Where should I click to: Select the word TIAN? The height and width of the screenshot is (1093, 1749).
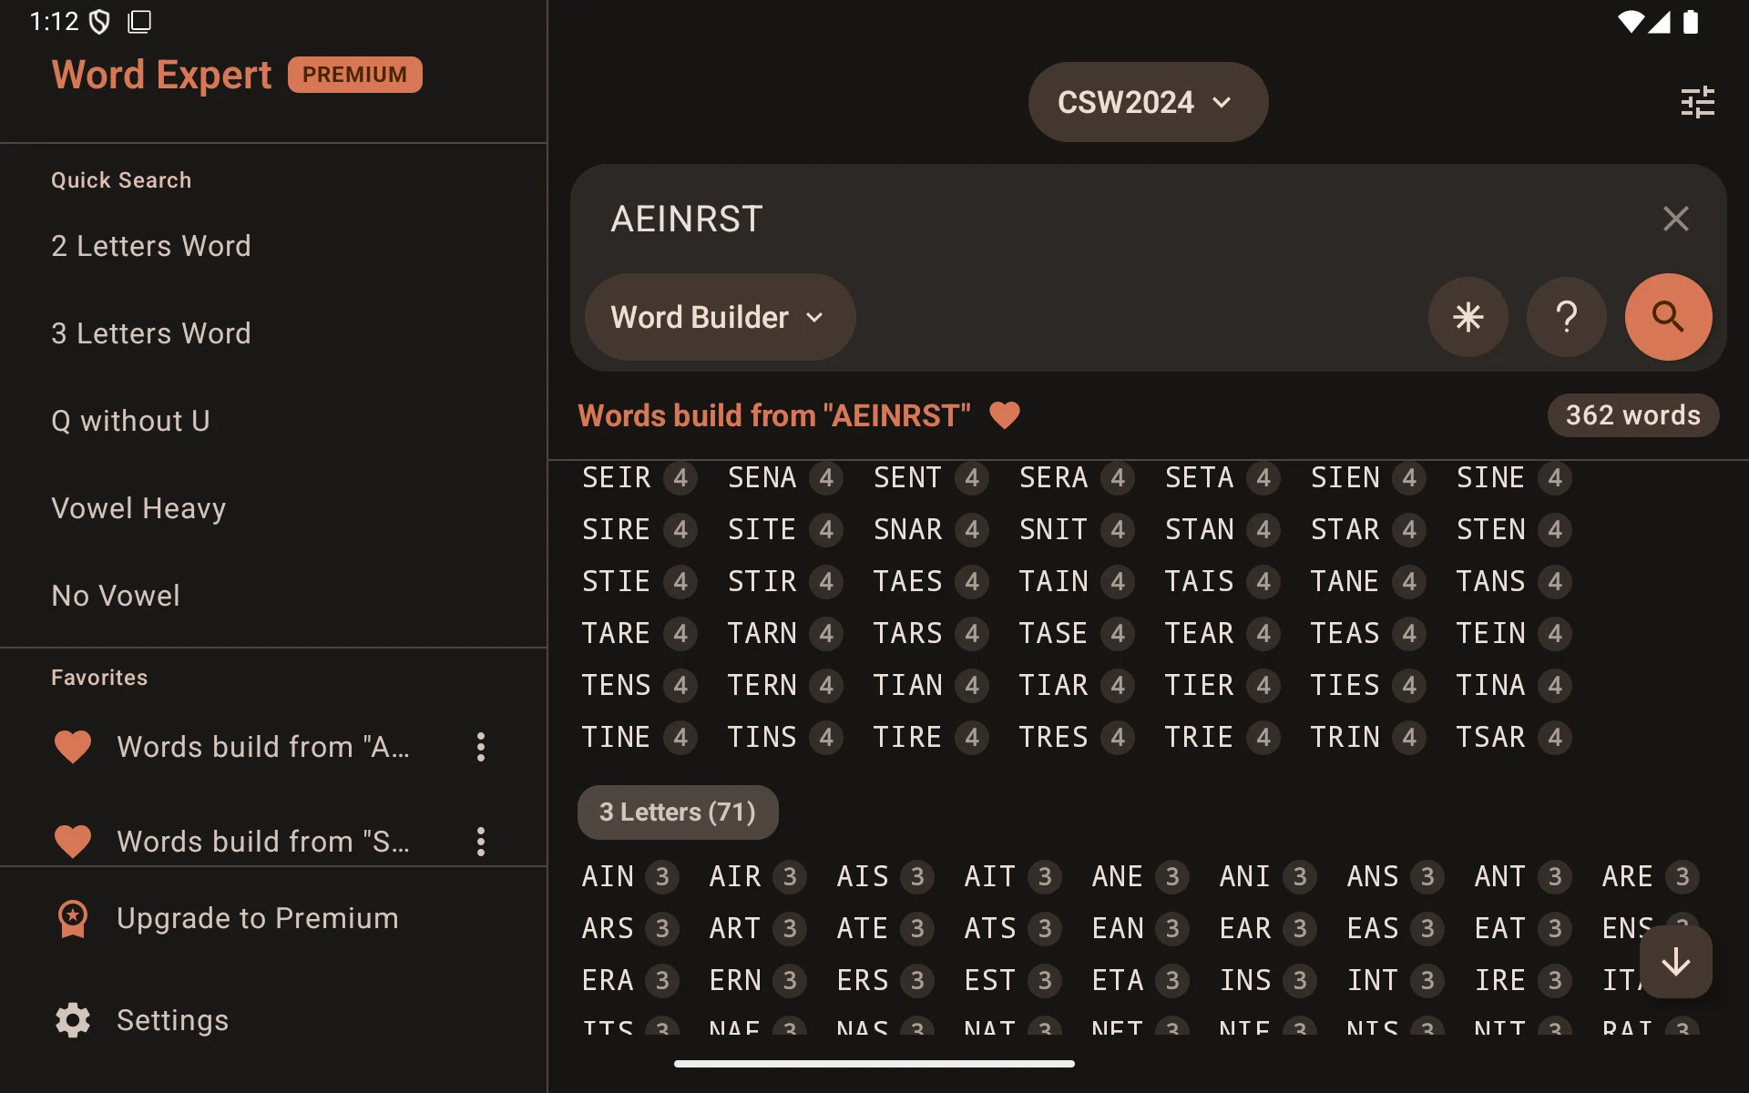(x=908, y=685)
